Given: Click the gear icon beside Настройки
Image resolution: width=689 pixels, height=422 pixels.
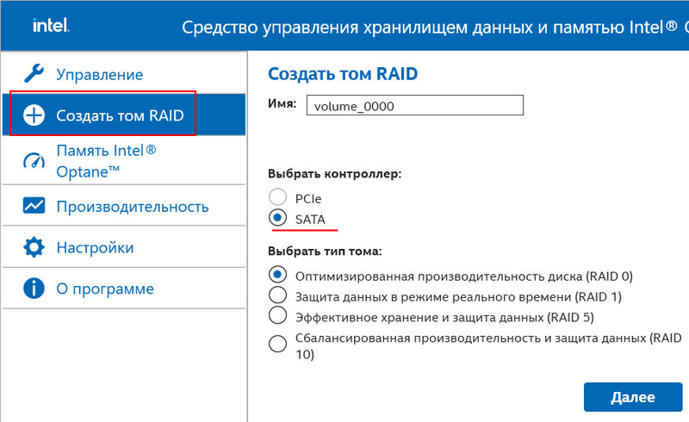Looking at the screenshot, I should tap(34, 247).
